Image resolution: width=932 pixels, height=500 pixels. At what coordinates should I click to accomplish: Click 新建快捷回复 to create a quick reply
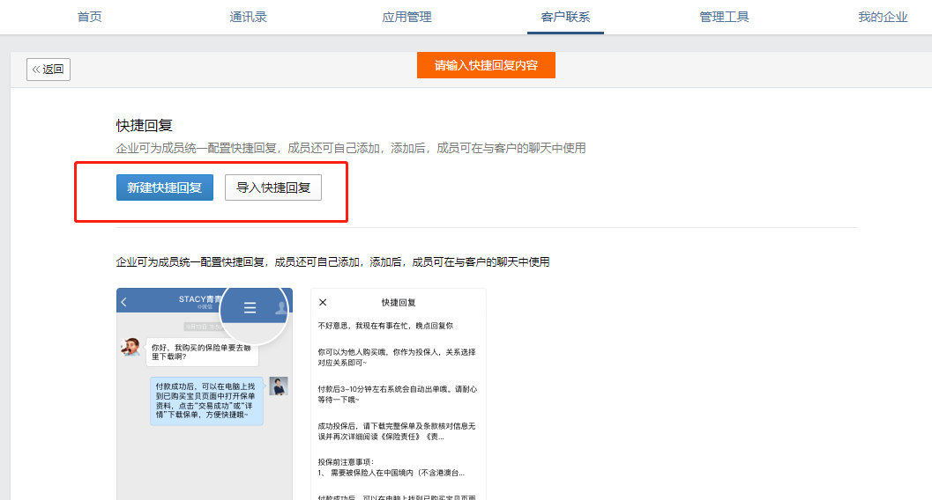[165, 187]
